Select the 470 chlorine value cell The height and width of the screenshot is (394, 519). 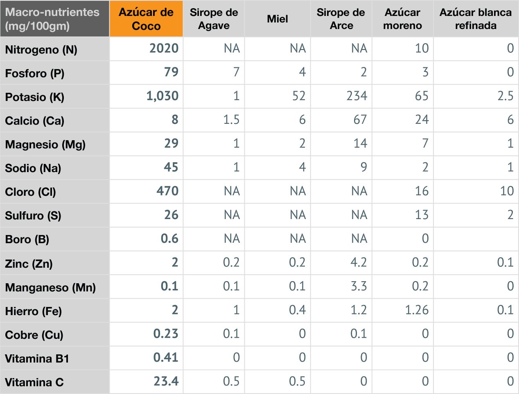click(x=167, y=191)
